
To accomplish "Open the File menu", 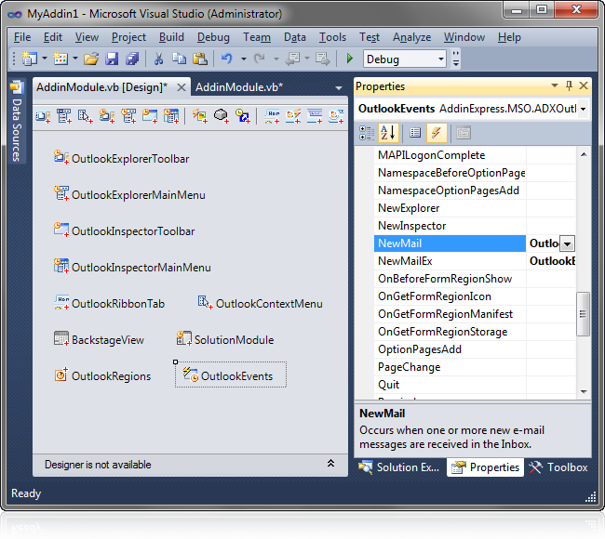I will coord(22,37).
